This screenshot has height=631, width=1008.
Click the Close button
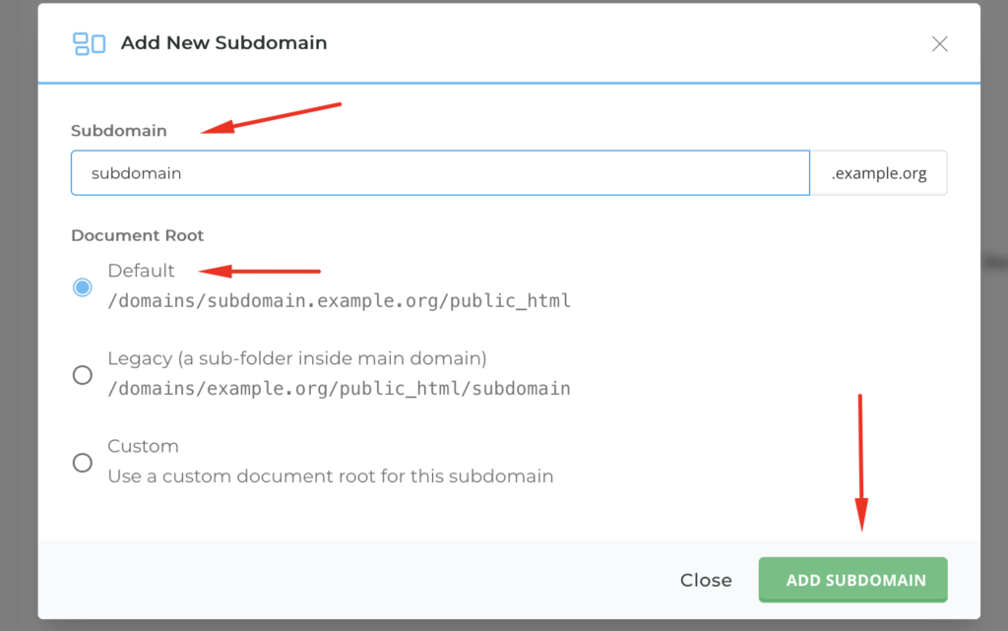click(706, 580)
